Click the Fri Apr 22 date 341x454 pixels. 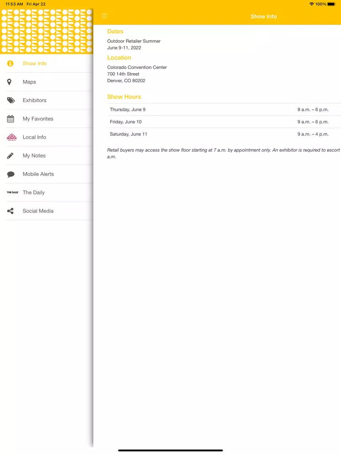36,4
